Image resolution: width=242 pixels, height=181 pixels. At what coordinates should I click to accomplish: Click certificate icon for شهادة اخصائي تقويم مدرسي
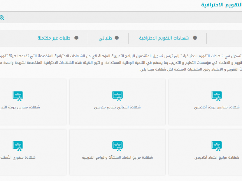coord(117,96)
